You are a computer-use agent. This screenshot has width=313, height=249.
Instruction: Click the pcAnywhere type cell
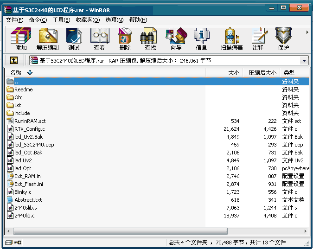coord(295,168)
